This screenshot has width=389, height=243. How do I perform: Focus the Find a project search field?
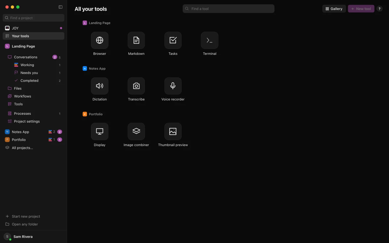34,18
